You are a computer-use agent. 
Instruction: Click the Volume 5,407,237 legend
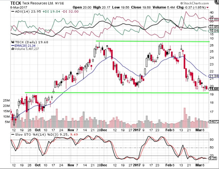(x=27, y=49)
